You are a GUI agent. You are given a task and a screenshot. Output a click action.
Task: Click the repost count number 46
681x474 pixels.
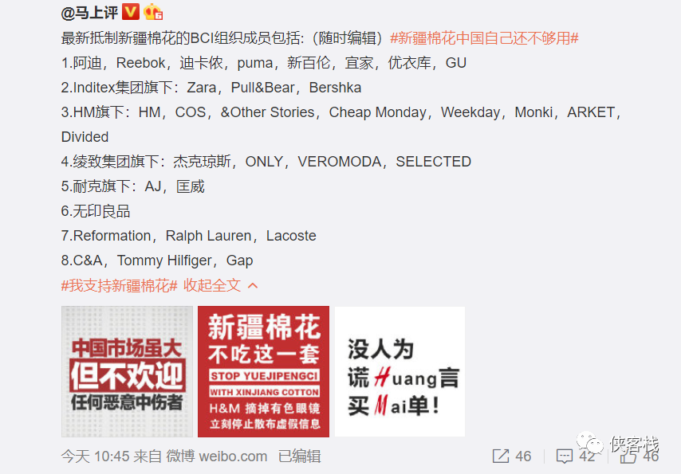523,456
